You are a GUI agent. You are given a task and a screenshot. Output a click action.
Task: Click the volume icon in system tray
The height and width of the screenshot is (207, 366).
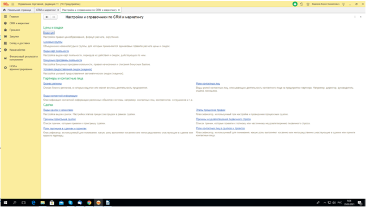coord(334,203)
